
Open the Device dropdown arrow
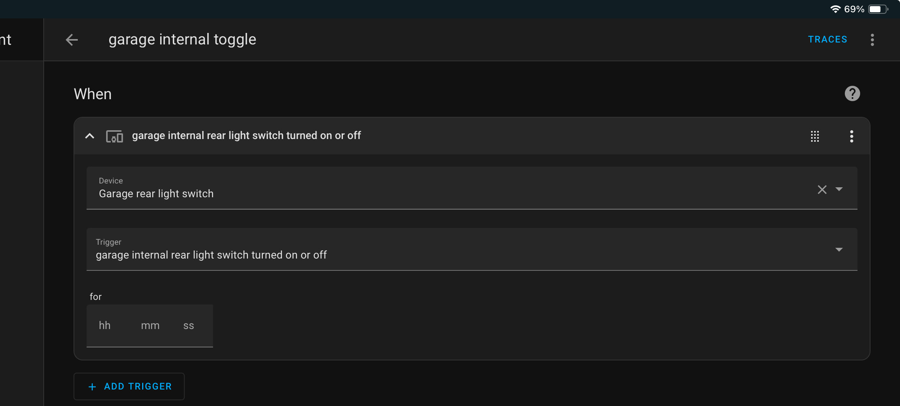[839, 189]
